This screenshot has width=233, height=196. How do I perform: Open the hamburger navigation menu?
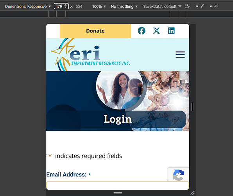180,54
